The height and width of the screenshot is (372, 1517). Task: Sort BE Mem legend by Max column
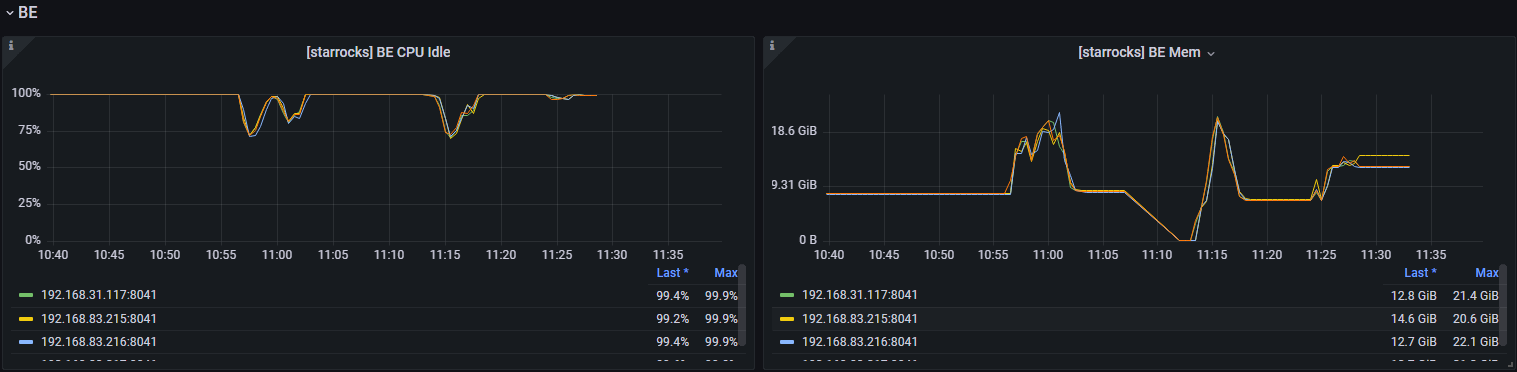click(x=1486, y=273)
